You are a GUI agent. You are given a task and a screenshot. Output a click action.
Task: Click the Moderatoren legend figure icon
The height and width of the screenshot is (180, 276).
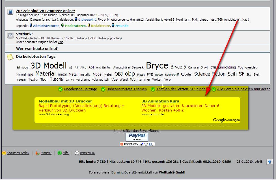(x=62, y=25)
